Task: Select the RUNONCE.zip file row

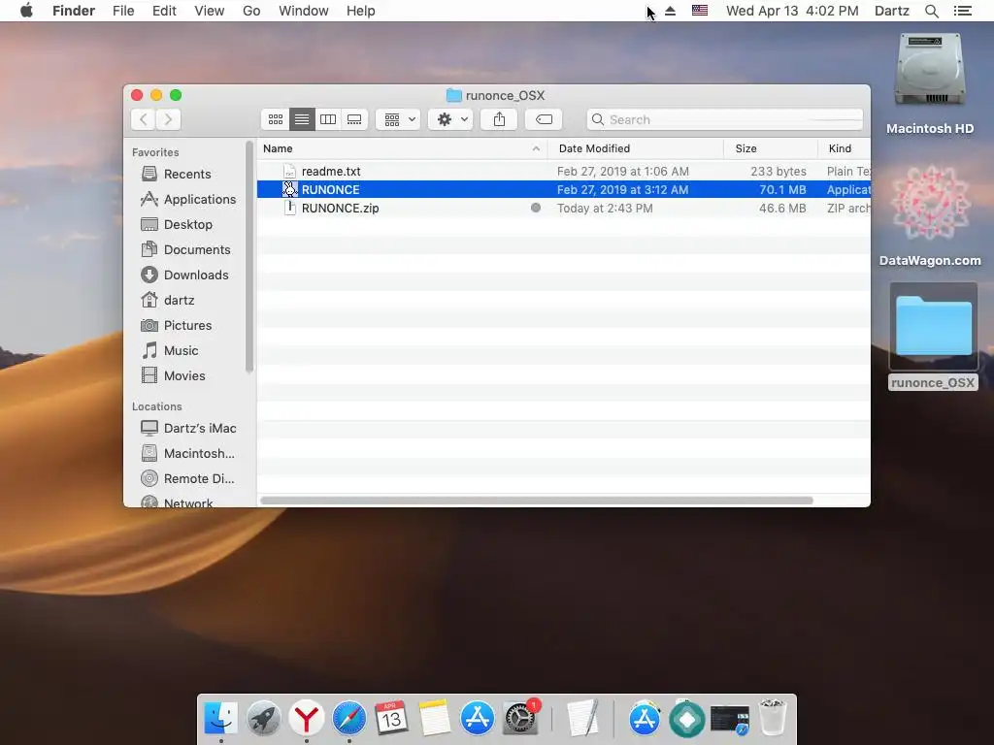Action: [x=564, y=208]
